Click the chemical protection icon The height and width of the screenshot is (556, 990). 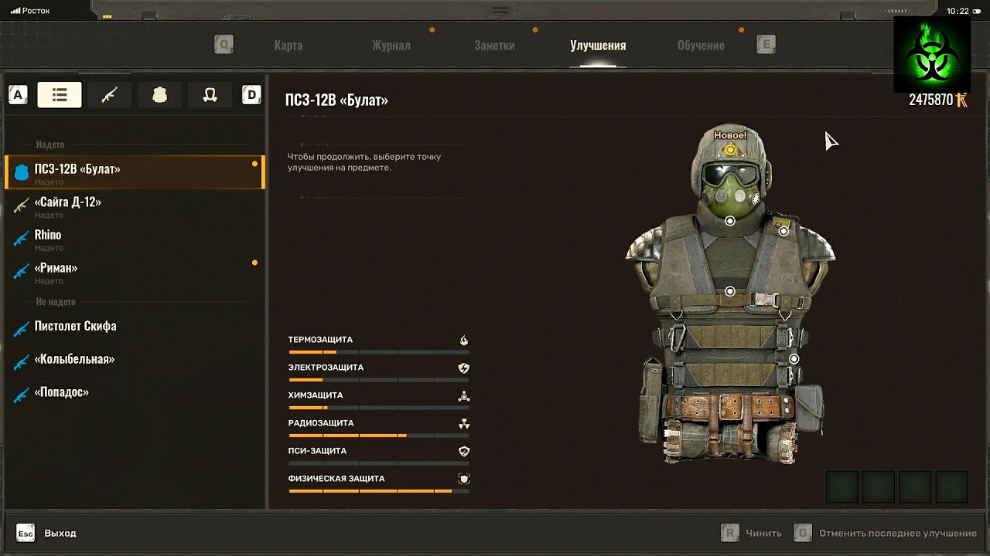click(x=463, y=395)
